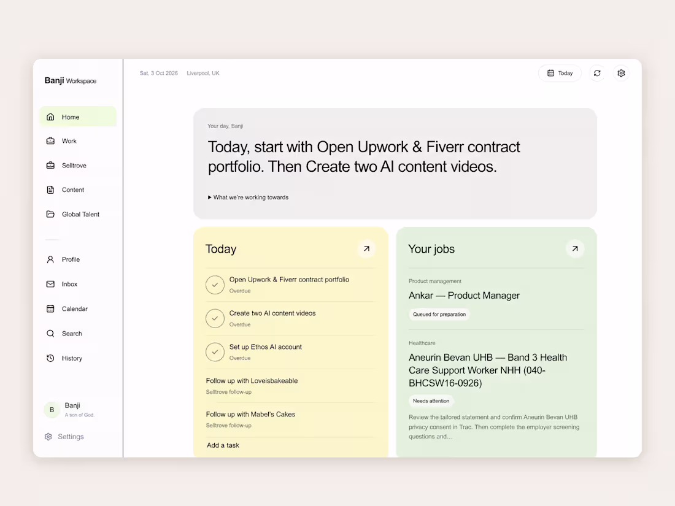Click Add a task

tap(223, 445)
